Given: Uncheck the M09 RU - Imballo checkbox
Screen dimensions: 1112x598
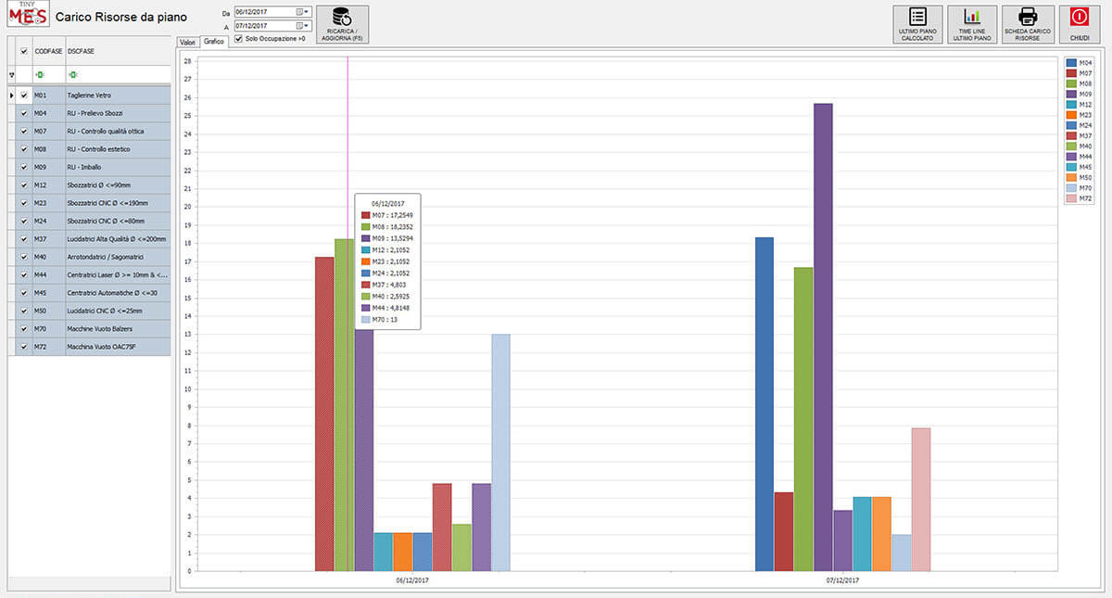Looking at the screenshot, I should [24, 167].
